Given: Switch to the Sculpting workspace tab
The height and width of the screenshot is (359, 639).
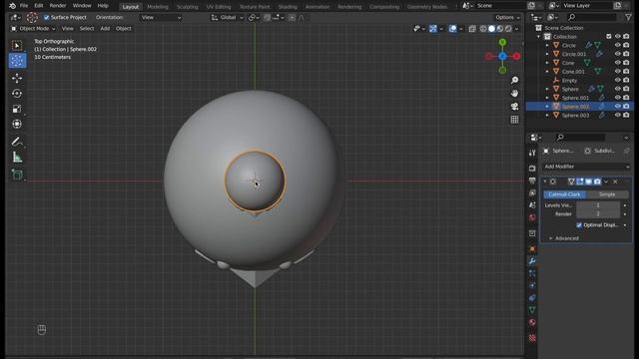Looking at the screenshot, I should pyautogui.click(x=187, y=7).
